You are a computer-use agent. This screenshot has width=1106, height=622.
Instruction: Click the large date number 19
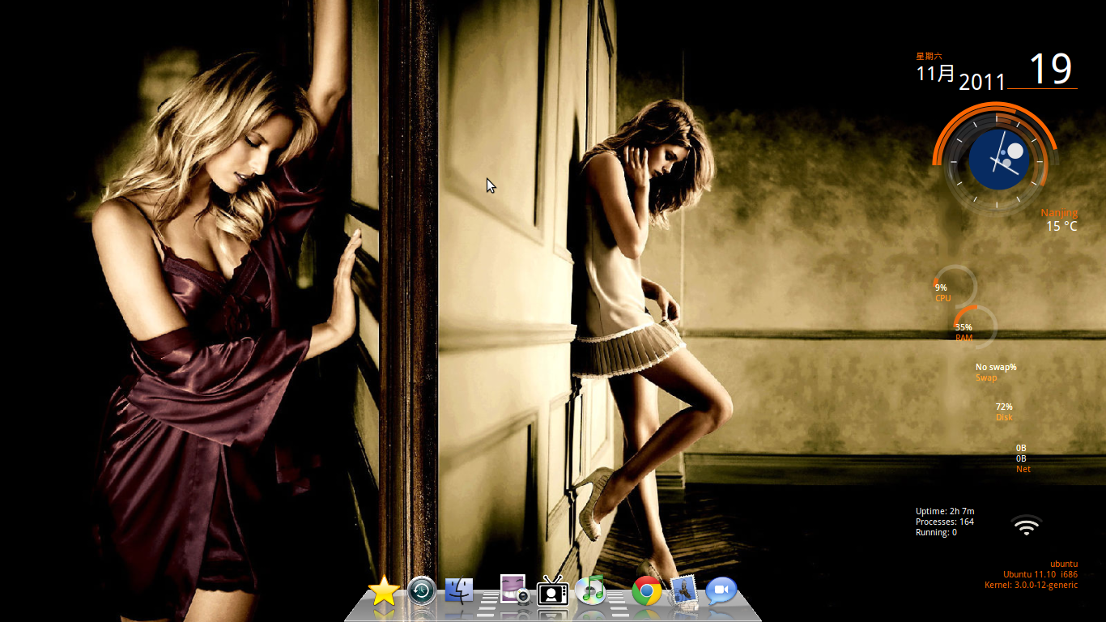tap(1051, 70)
